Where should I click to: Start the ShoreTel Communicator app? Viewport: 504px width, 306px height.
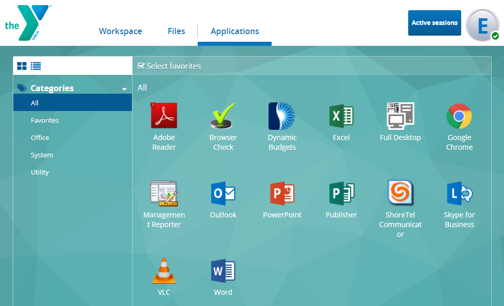pos(400,193)
